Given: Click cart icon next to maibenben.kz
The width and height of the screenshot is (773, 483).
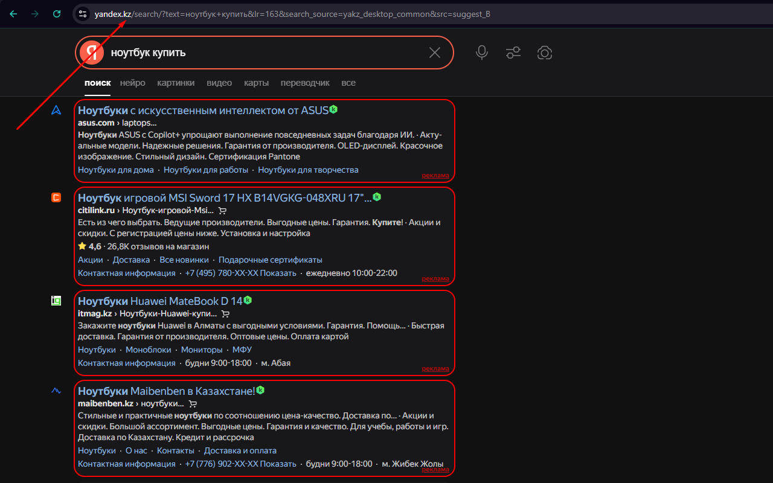Looking at the screenshot, I should [193, 403].
